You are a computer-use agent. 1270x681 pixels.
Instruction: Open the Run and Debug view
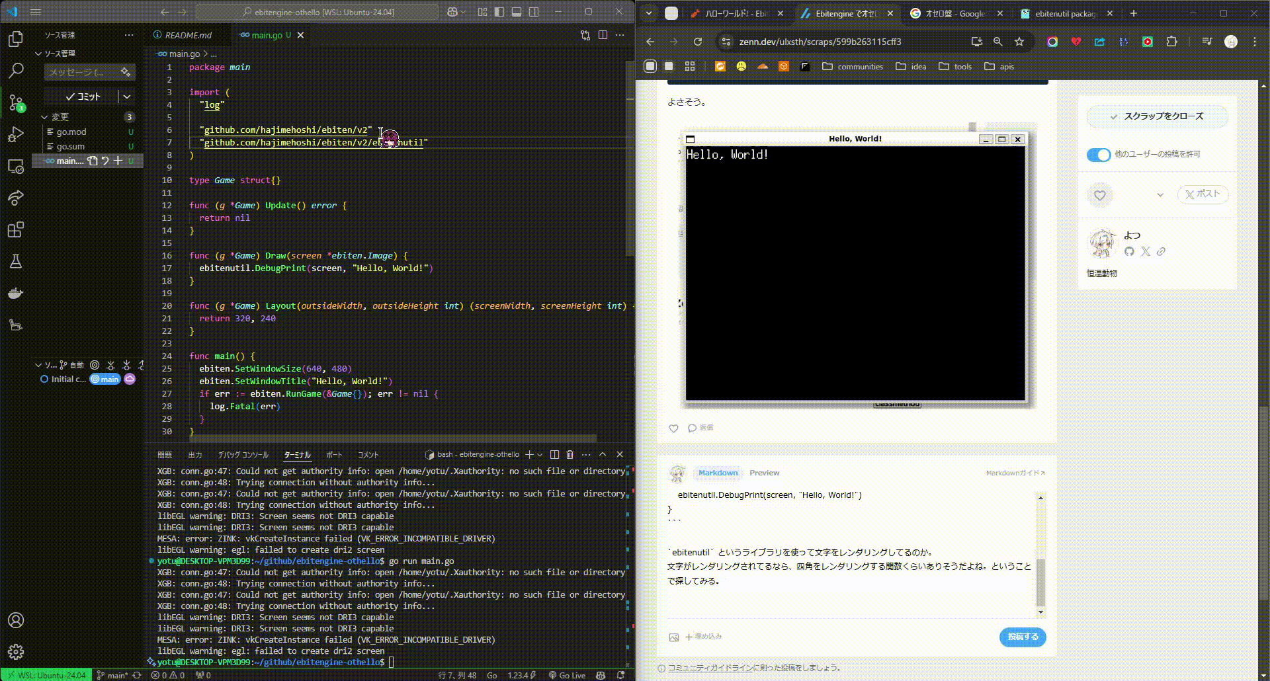16,134
